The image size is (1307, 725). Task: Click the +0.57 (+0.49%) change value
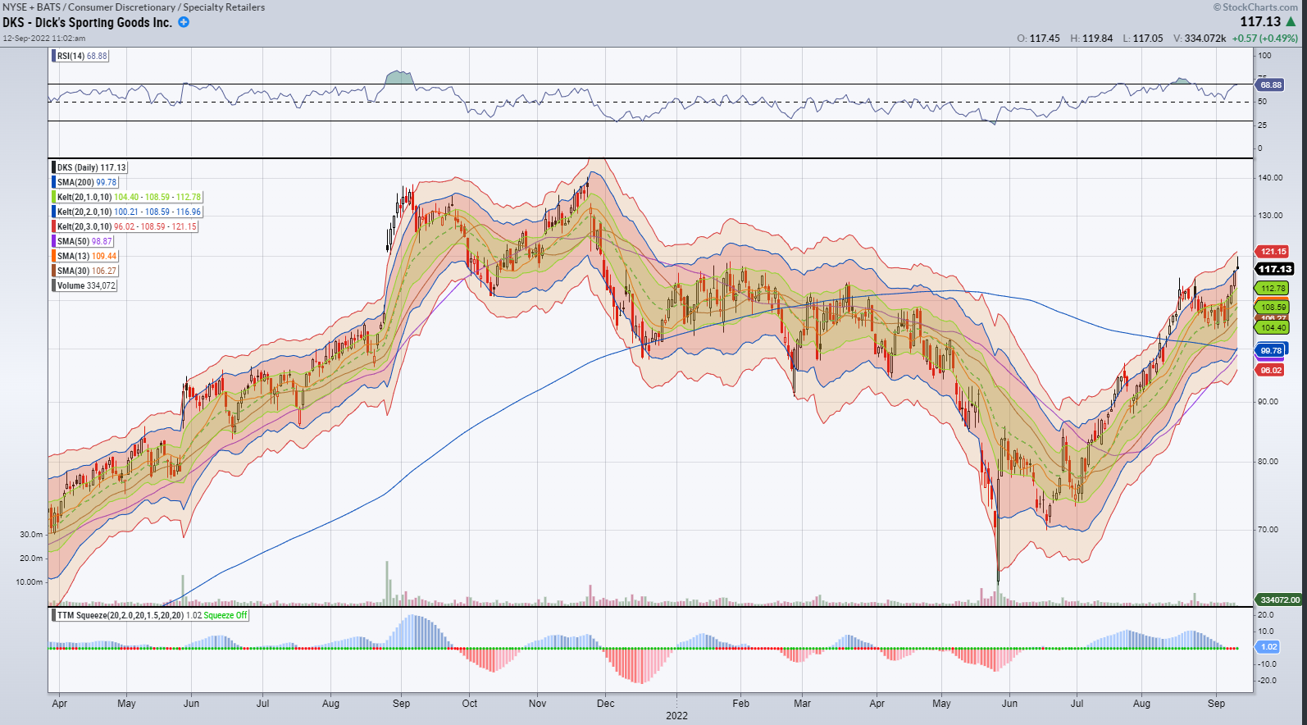(1264, 39)
